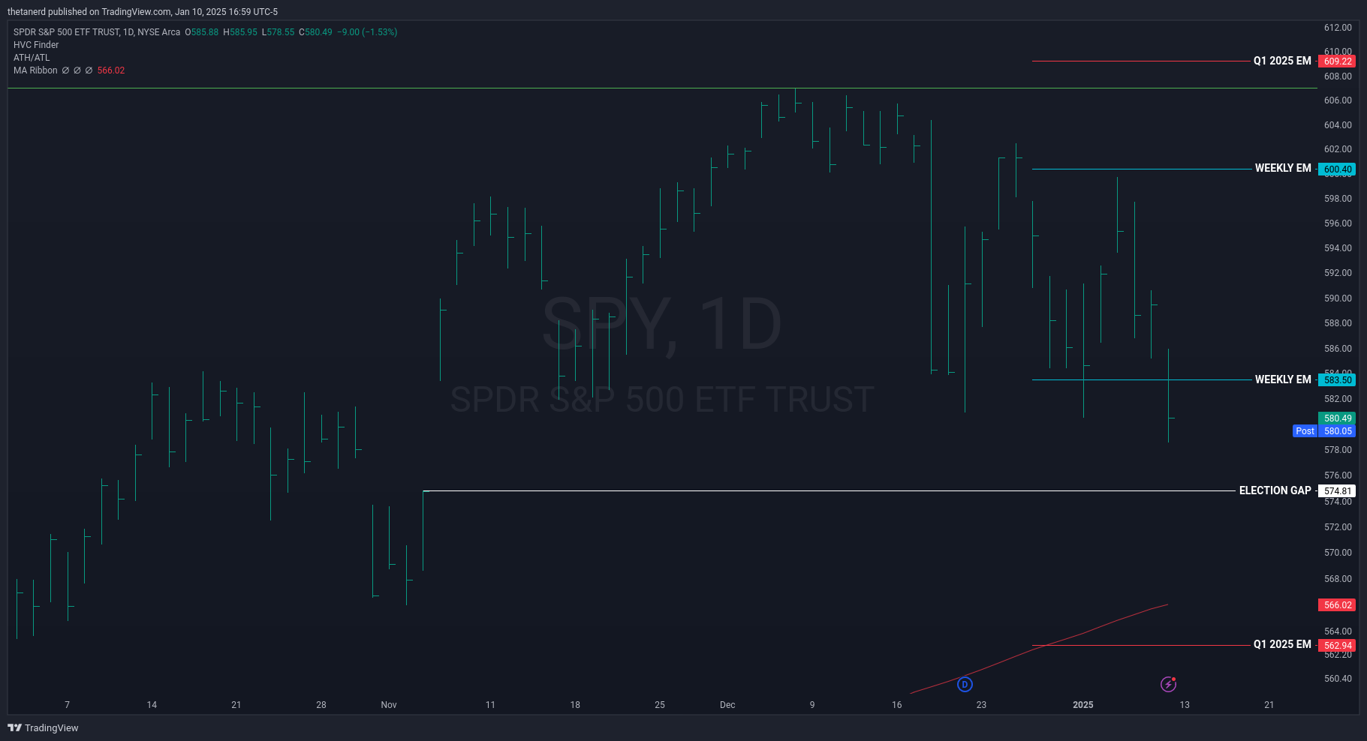Select the Q1 2025 EM 609.22 price label
Viewport: 1367px width, 741px height.
1337,61
